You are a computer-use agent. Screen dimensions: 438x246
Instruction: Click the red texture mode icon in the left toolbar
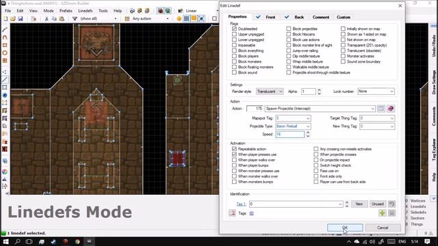coord(5,149)
